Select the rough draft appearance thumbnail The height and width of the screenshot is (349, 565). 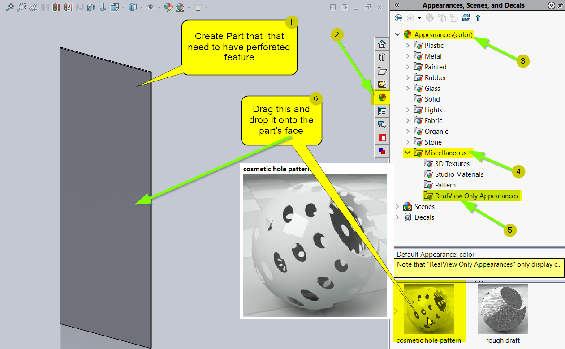click(503, 309)
